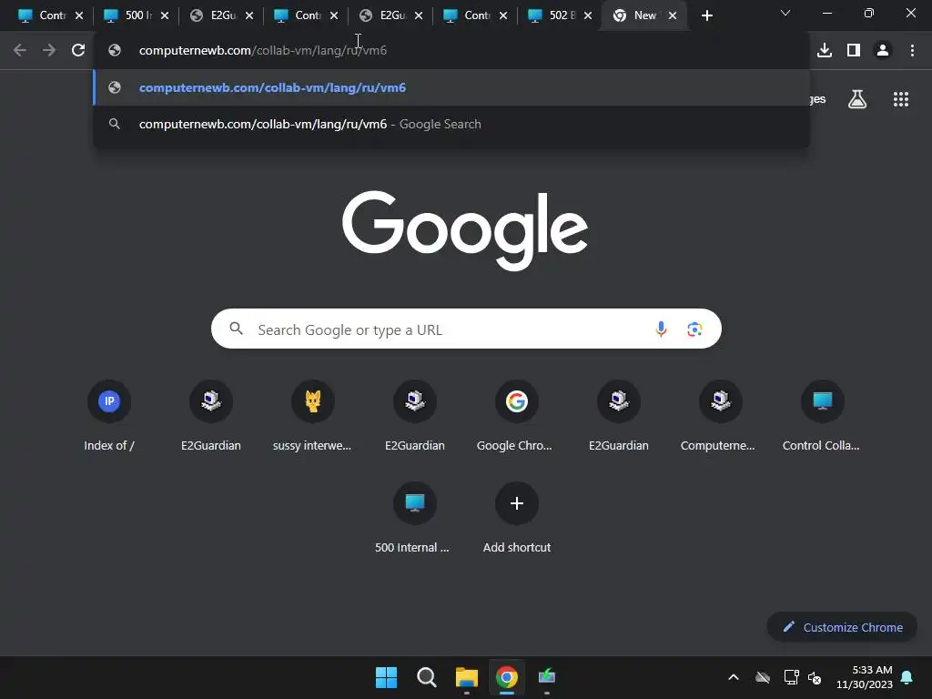This screenshot has height=699, width=932.
Task: Open the 'Index of /' shortcut
Action: 109,416
